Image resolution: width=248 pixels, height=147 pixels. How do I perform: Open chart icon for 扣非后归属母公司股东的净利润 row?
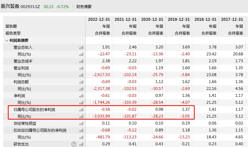click(x=81, y=131)
